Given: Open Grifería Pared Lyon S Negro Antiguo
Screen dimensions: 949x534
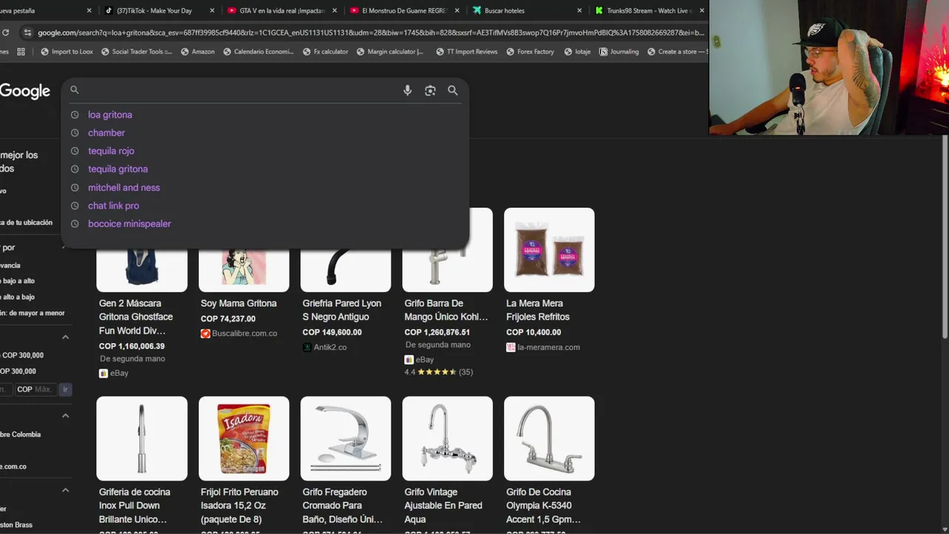Looking at the screenshot, I should [342, 310].
